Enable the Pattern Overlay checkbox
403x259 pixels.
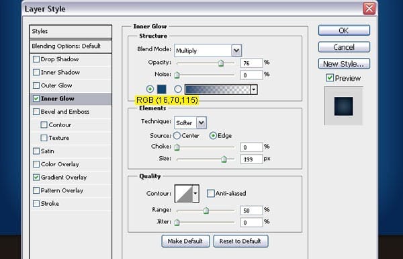[x=36, y=190]
